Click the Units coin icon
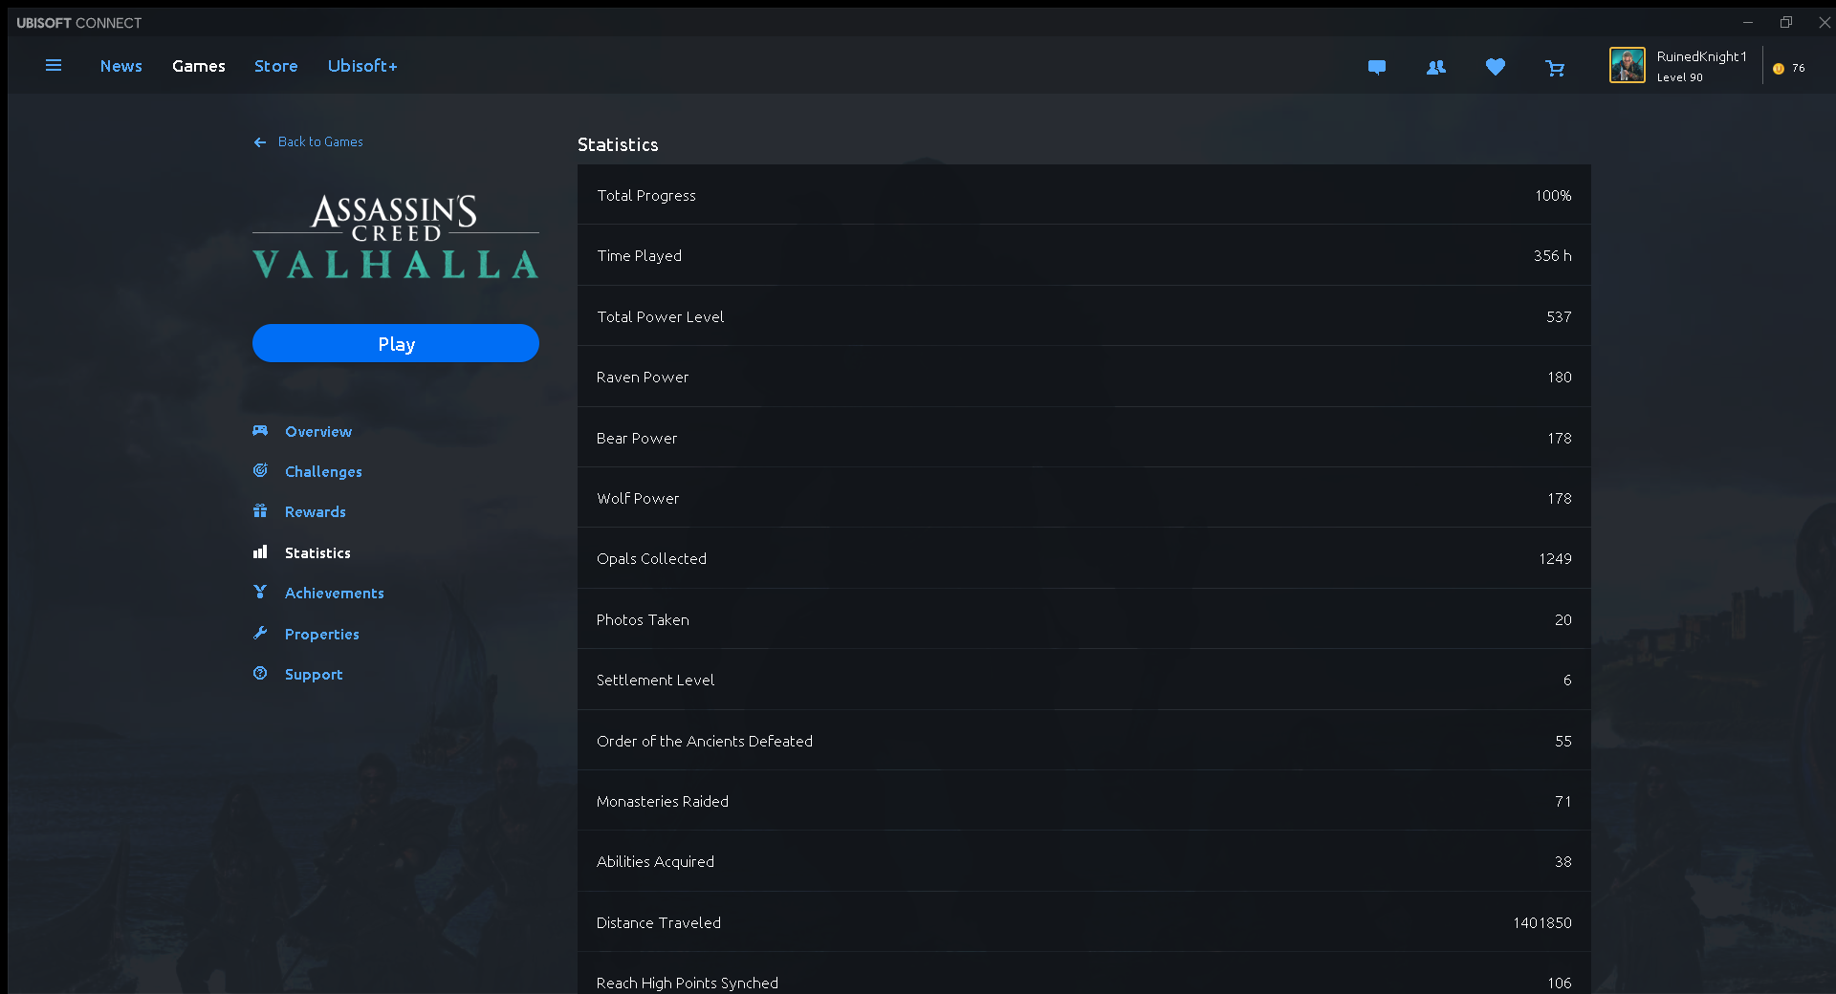This screenshot has width=1836, height=994. [x=1779, y=69]
